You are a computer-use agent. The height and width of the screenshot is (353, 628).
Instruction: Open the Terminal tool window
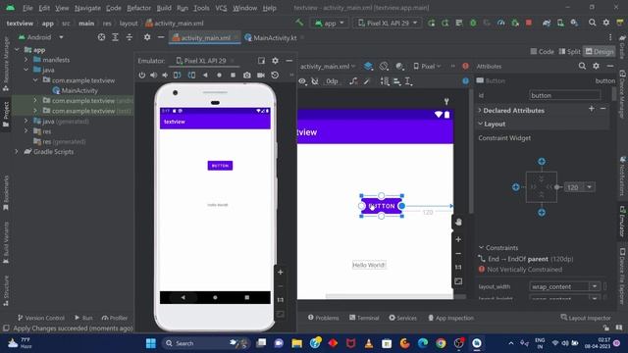[364, 318]
